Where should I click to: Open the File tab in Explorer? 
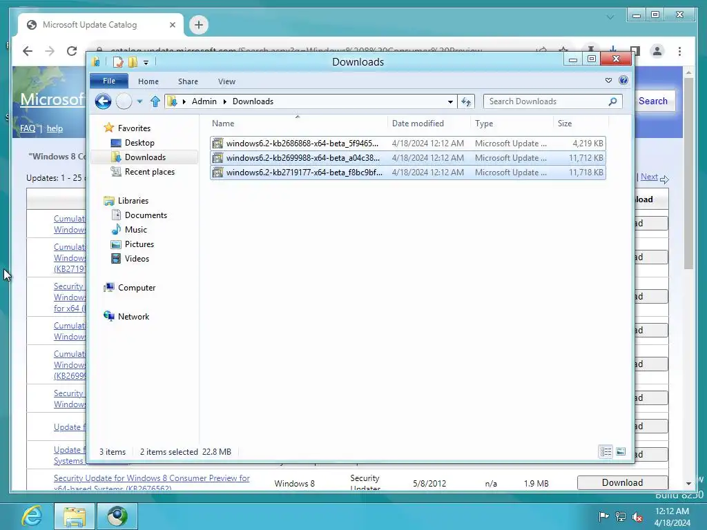[x=109, y=81]
